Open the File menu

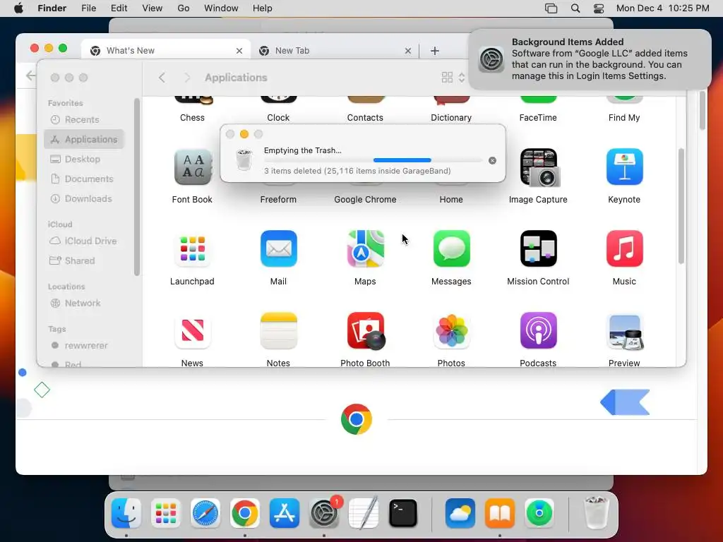[x=88, y=8]
